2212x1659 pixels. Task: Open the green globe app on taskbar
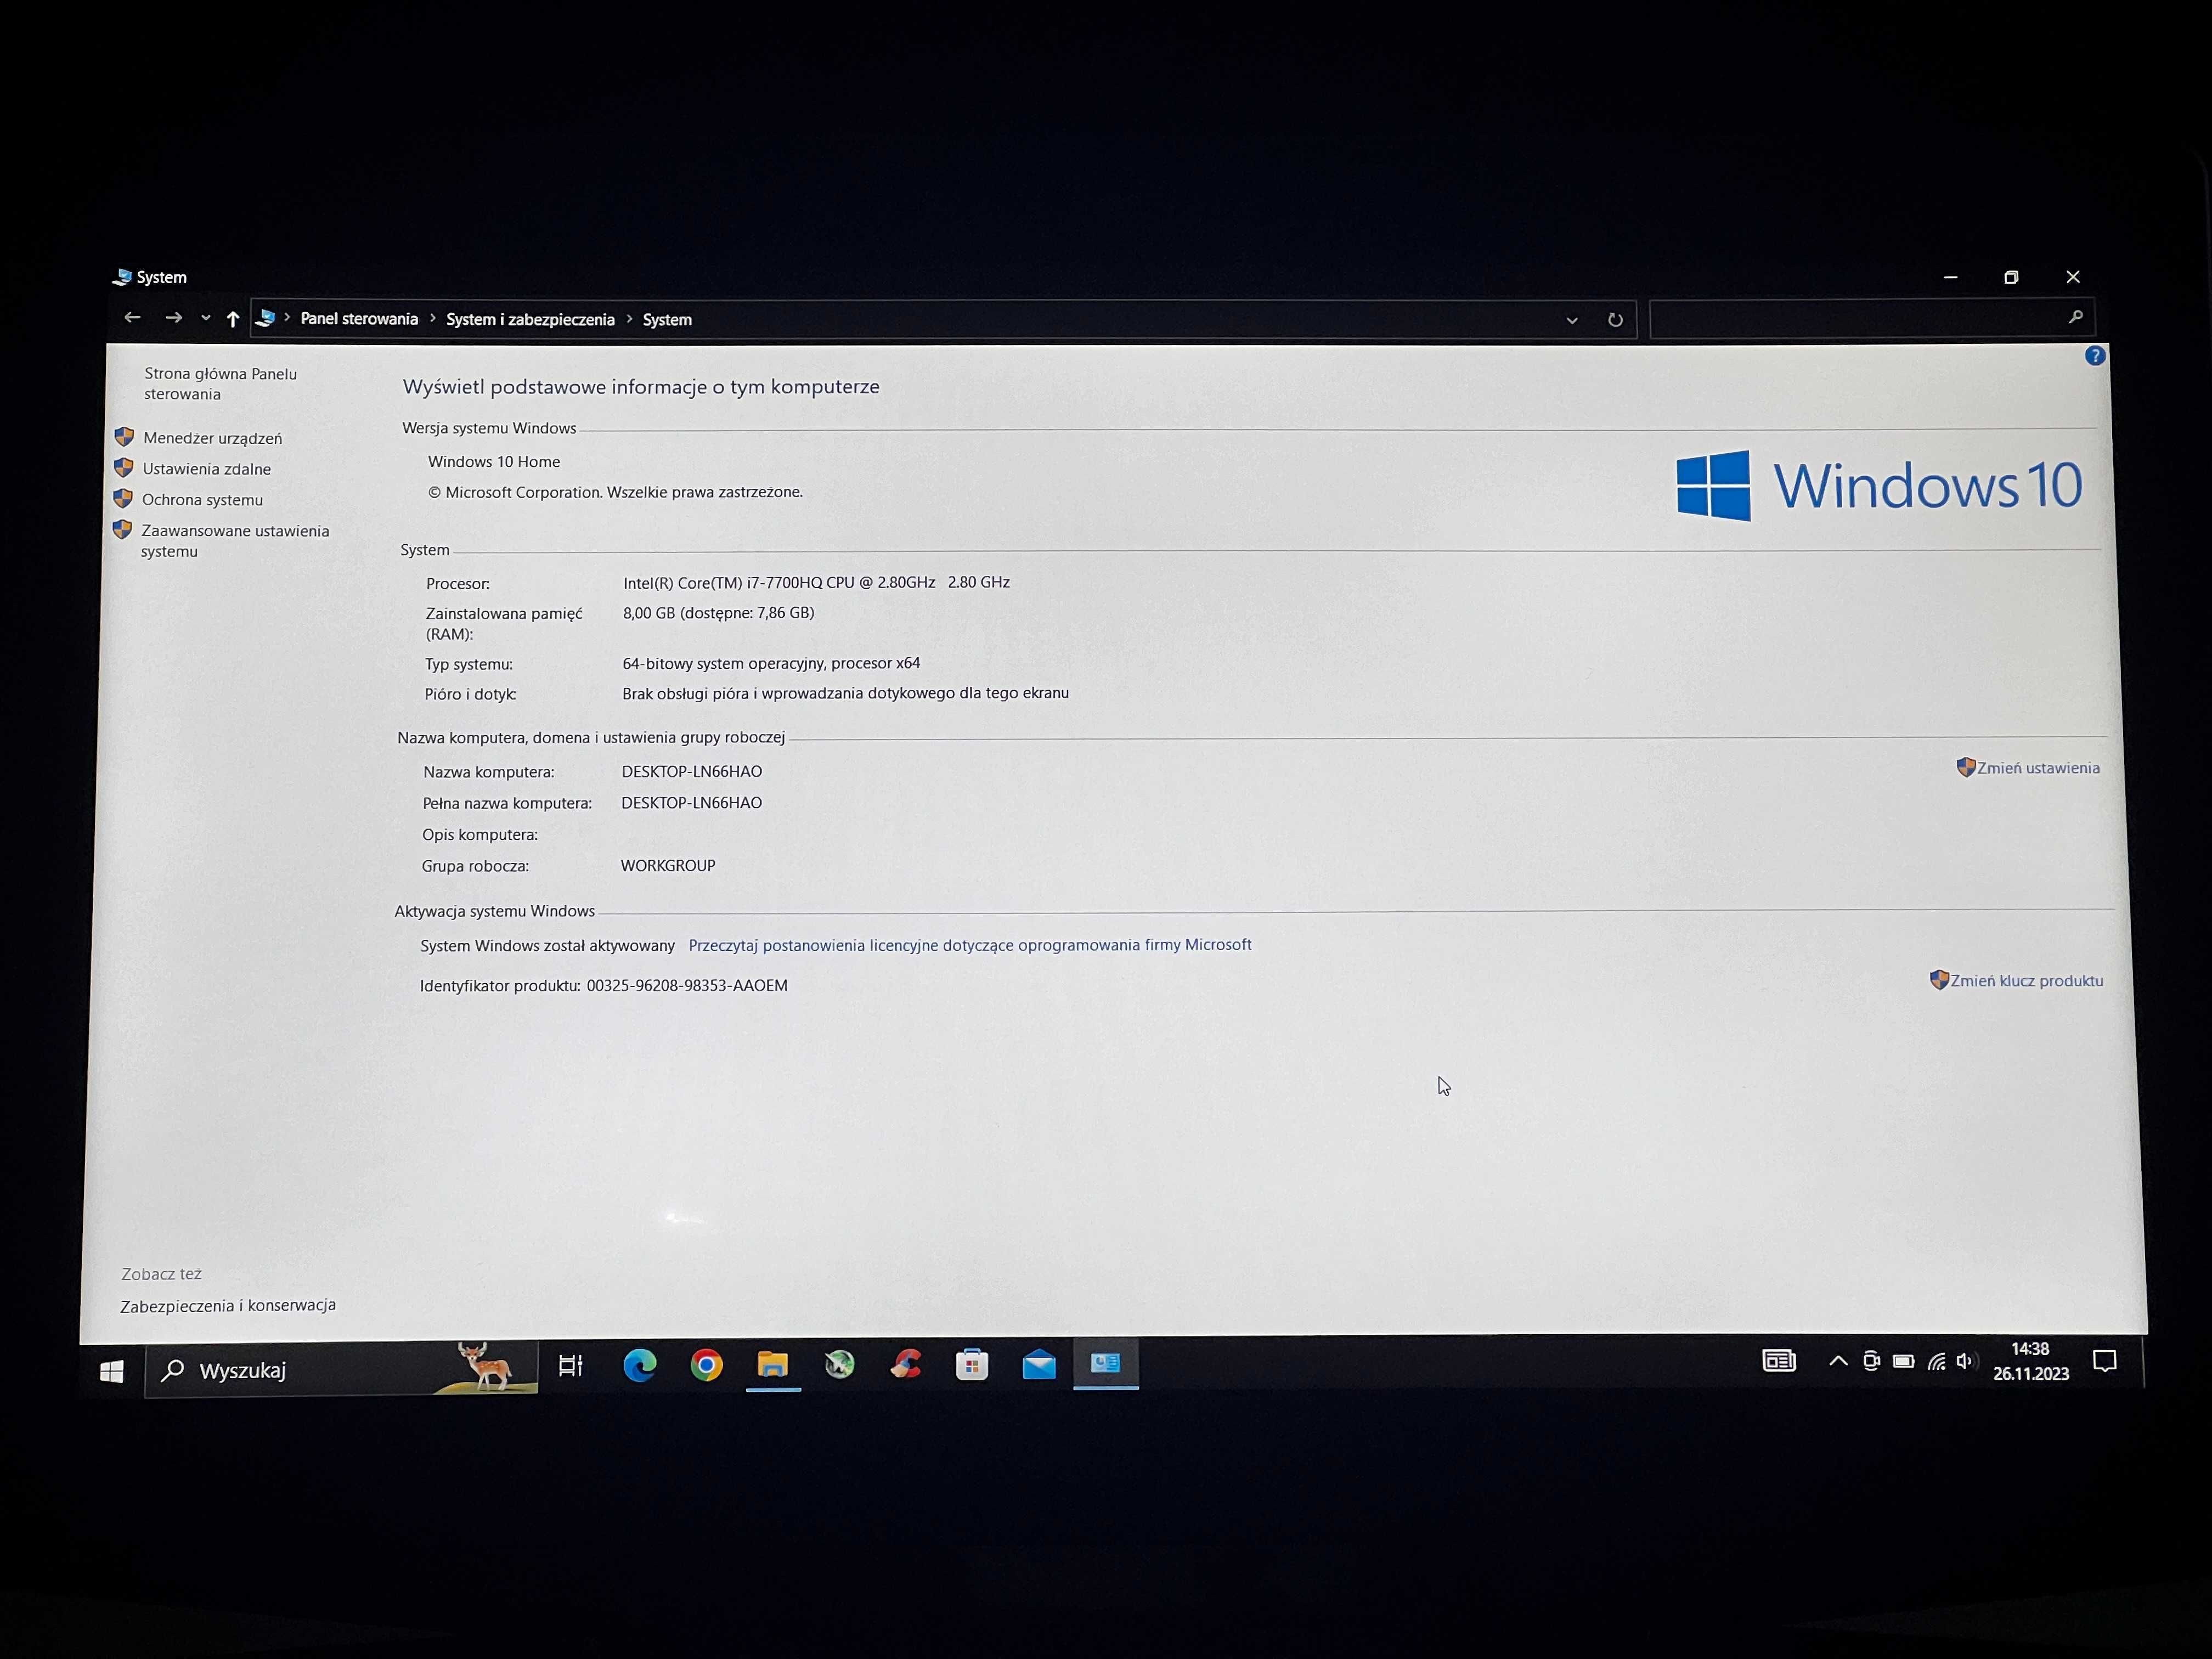[x=839, y=1364]
